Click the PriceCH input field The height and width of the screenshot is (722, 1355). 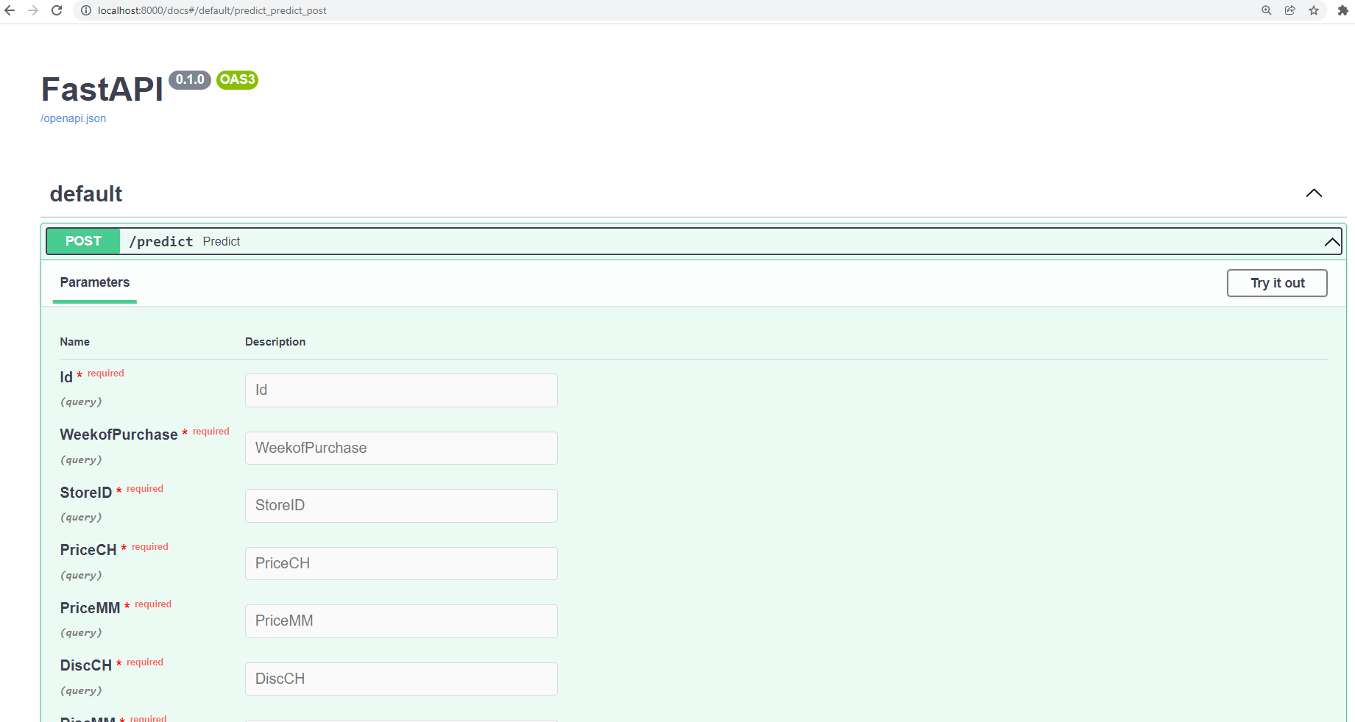pos(401,564)
